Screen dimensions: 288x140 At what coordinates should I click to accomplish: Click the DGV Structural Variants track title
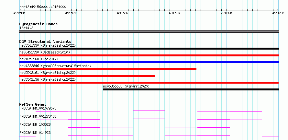click(x=45, y=41)
